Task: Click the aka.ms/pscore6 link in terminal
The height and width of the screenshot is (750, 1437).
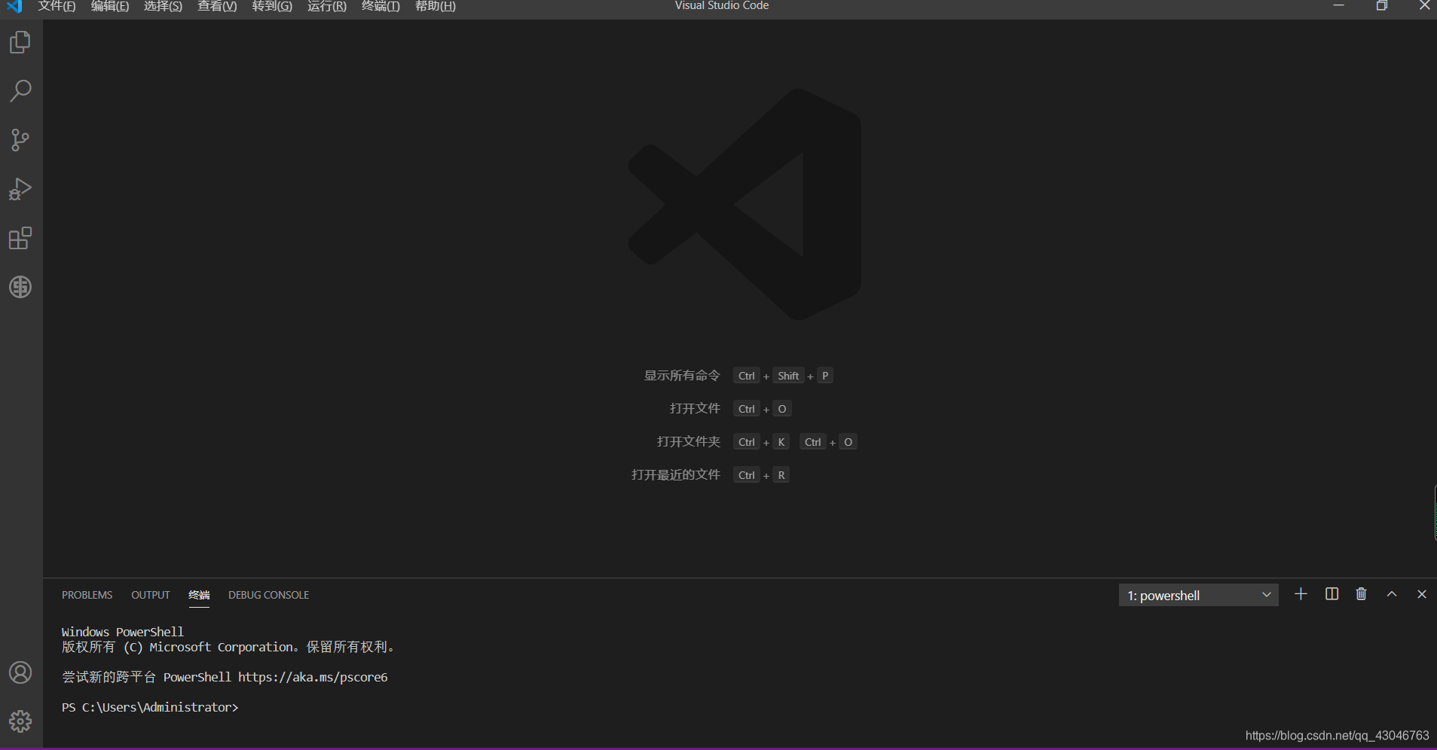Action: click(x=313, y=677)
